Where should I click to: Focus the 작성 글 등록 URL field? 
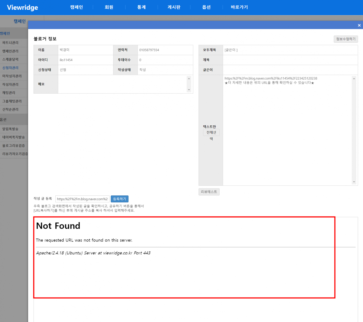(82, 199)
